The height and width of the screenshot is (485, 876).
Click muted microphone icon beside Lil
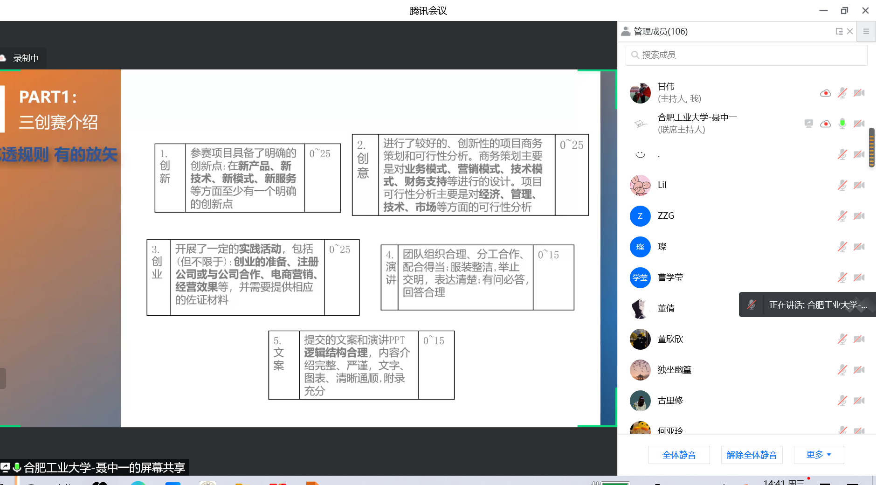point(842,185)
